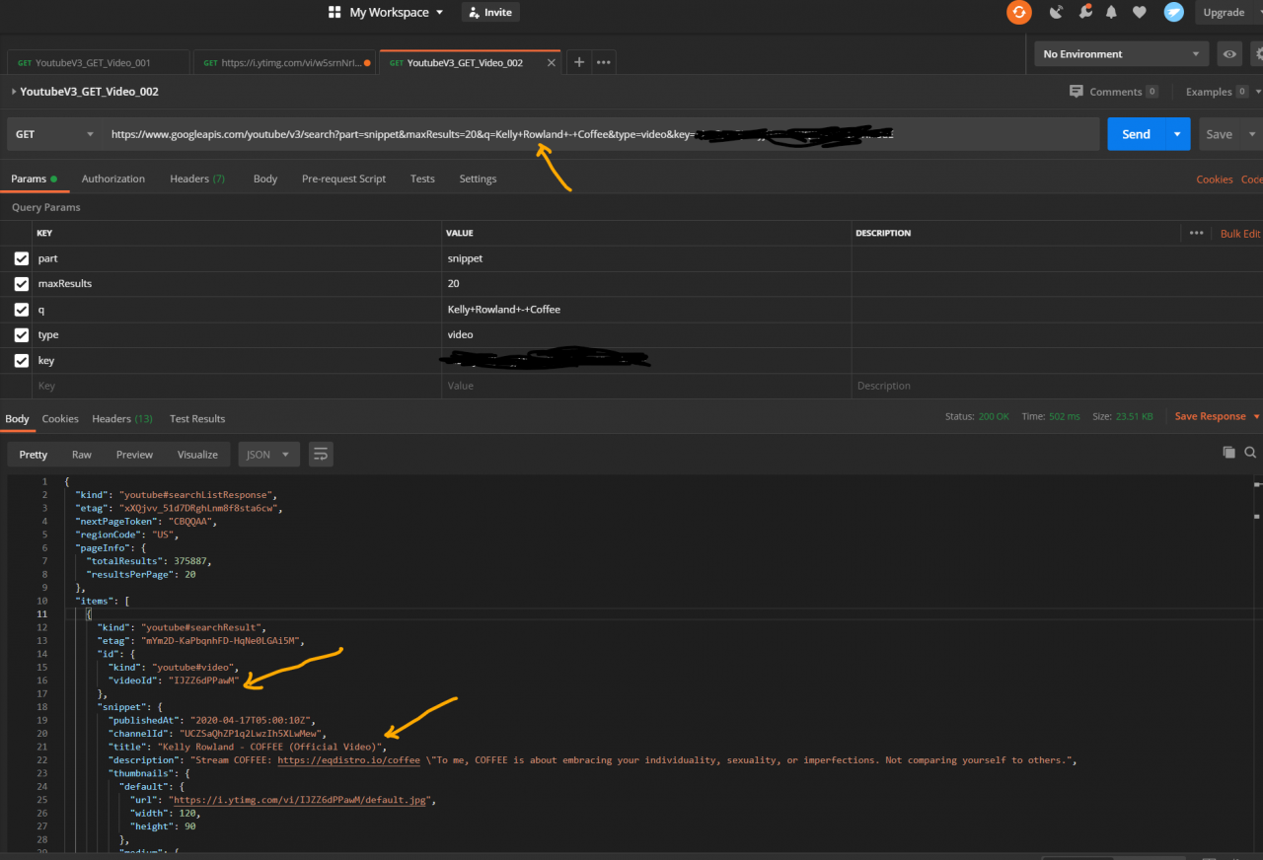Viewport: 1263px width, 860px height.
Task: Toggle the part parameter checkbox
Action: point(22,258)
